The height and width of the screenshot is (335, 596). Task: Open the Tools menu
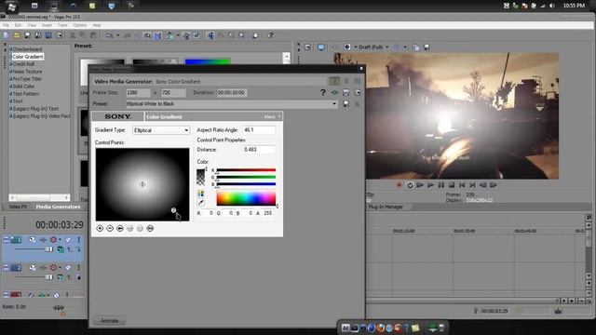(x=62, y=25)
